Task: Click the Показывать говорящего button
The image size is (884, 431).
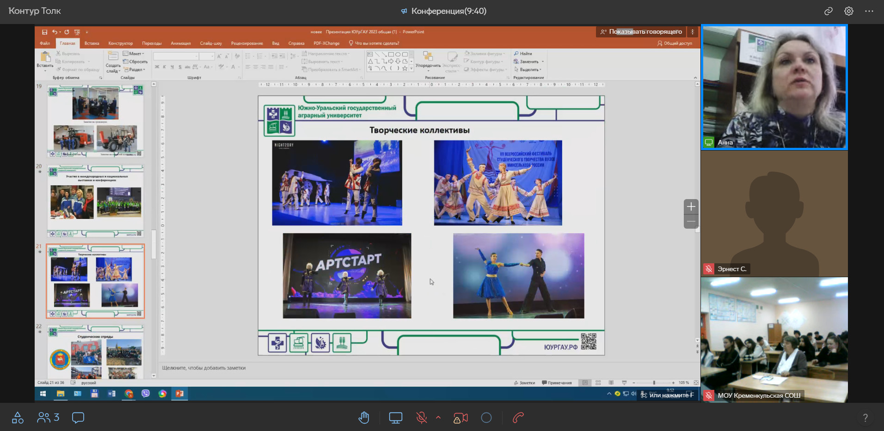Action: tap(641, 32)
